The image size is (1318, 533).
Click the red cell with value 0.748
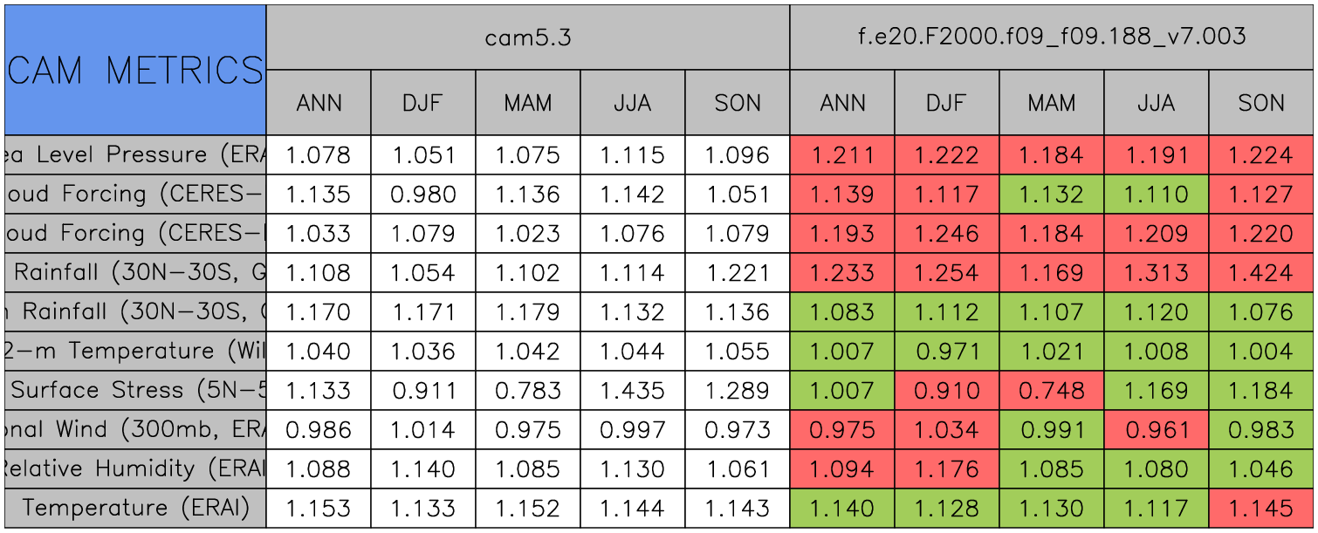(1052, 391)
